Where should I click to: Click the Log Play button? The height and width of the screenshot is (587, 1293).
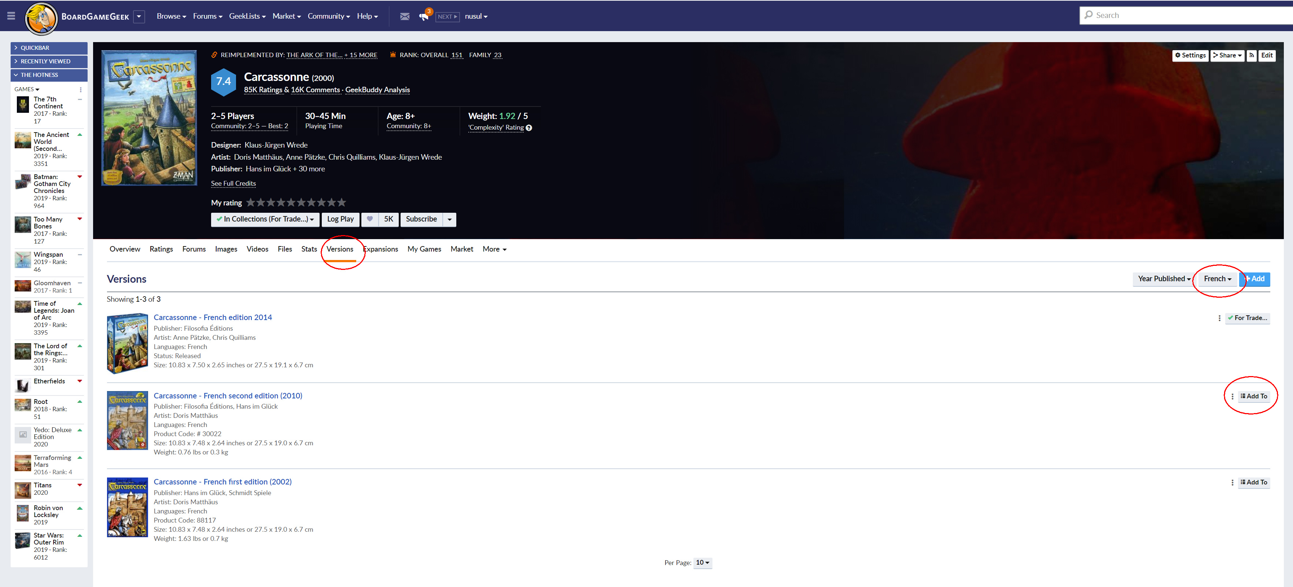pyautogui.click(x=340, y=219)
